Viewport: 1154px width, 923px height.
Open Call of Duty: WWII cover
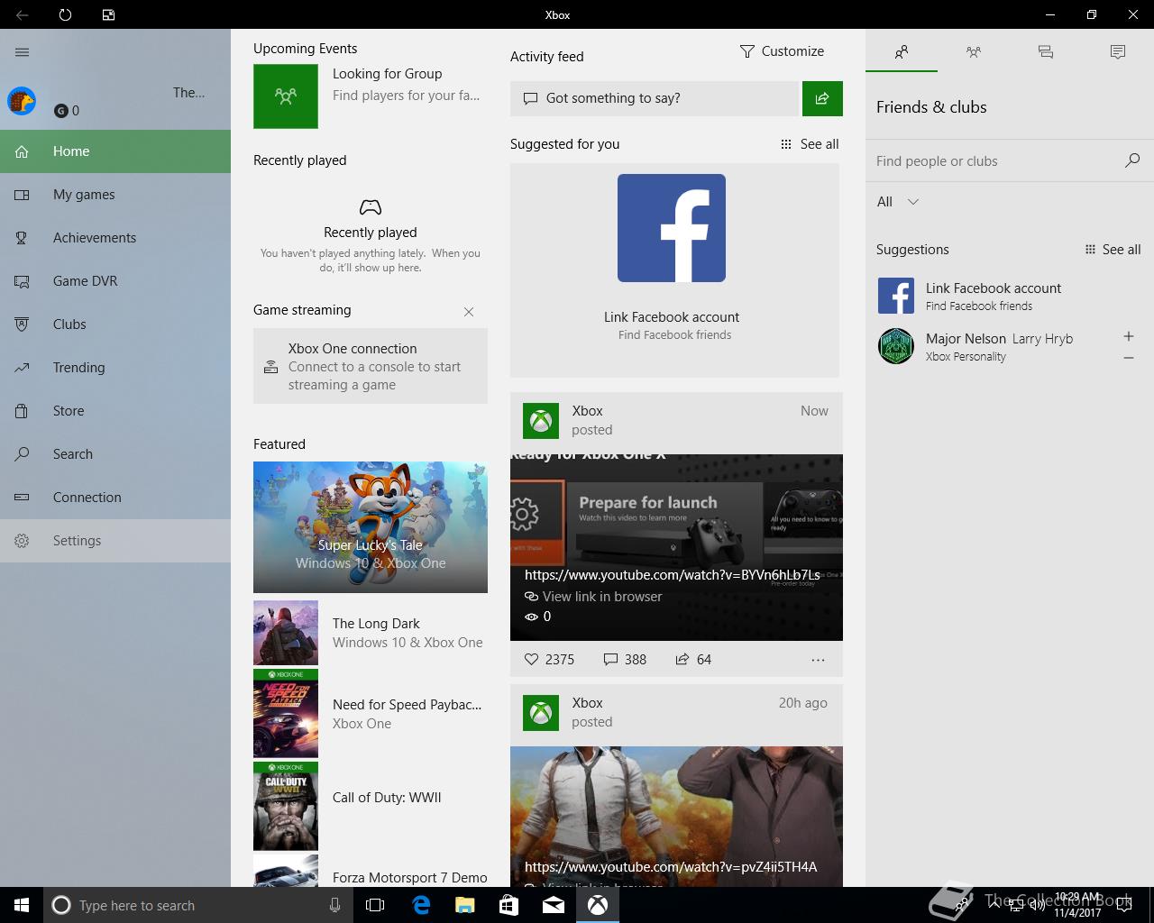coord(286,806)
